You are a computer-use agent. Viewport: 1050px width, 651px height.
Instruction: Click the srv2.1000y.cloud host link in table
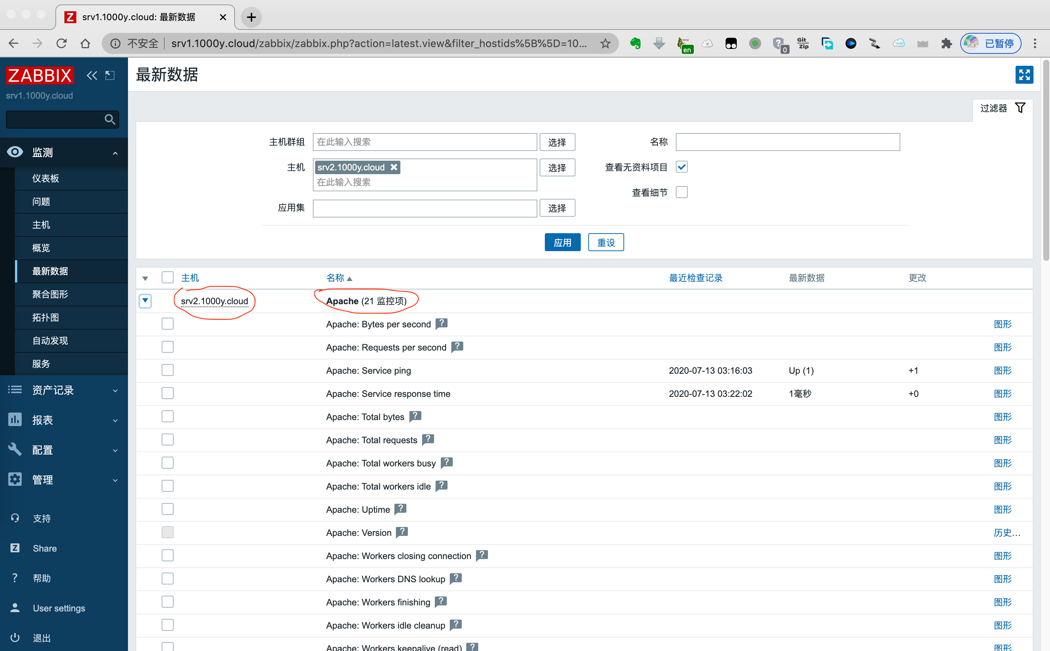(x=215, y=301)
